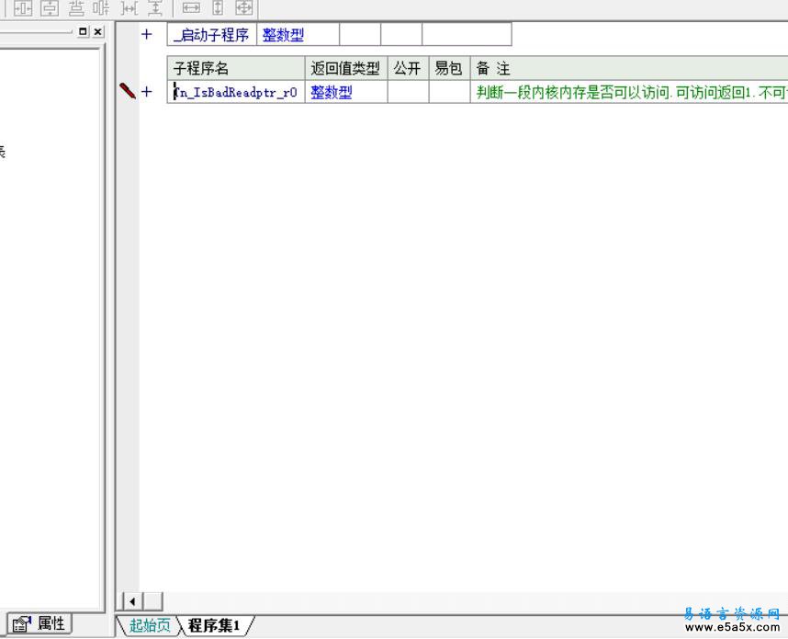Click the 备 注 column header
Screen dimensions: 788x639
tap(629, 68)
